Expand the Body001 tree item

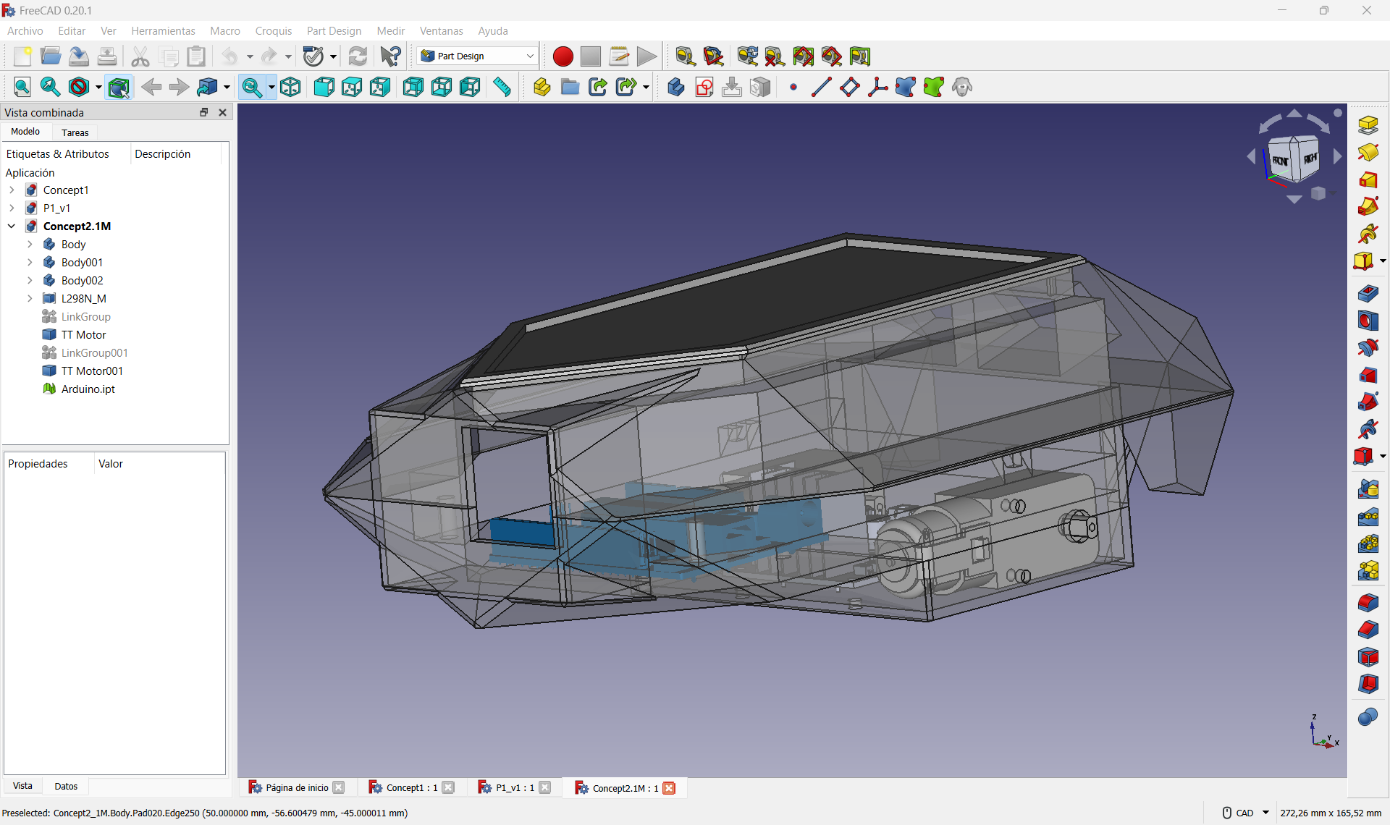[x=30, y=263]
